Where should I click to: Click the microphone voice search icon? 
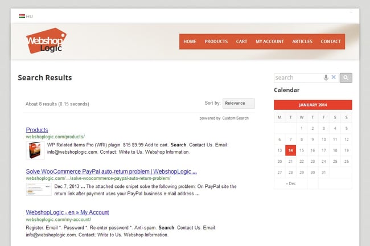point(326,77)
